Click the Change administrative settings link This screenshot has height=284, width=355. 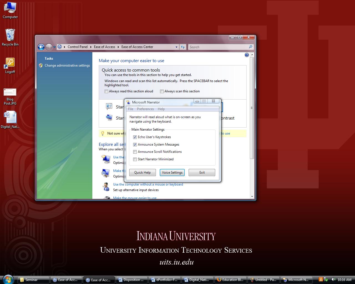click(67, 65)
